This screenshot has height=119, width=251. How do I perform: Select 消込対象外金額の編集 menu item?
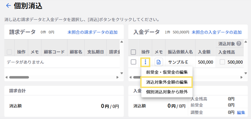click(x=167, y=82)
